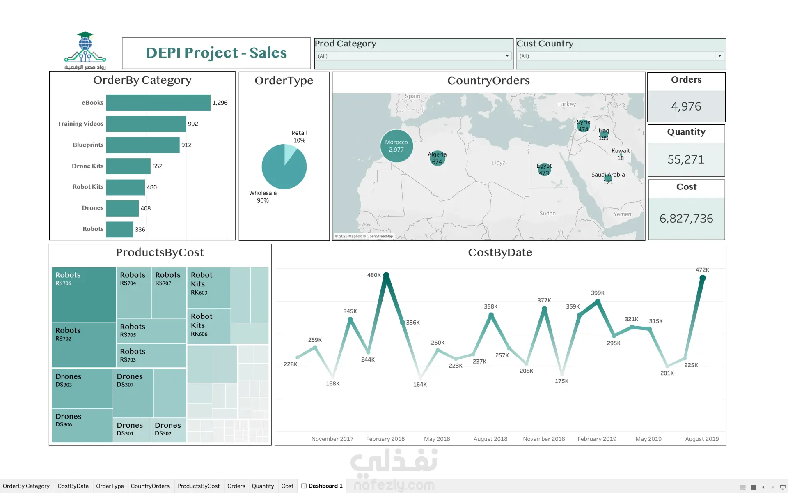Viewport: 788px width, 493px height.
Task: Select the eBooks bar in OrderBy Category
Action: (x=158, y=103)
